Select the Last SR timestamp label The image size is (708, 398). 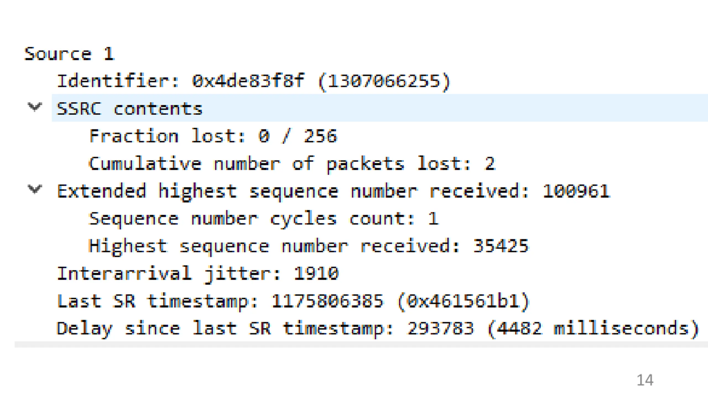click(x=158, y=301)
